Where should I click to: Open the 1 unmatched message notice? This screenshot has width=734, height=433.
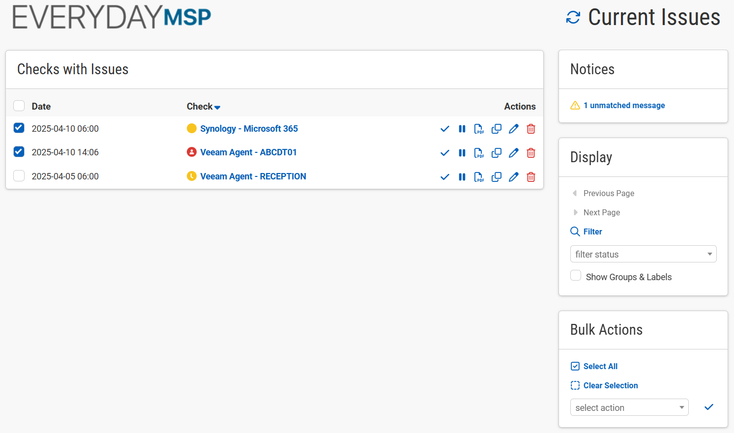coord(624,106)
